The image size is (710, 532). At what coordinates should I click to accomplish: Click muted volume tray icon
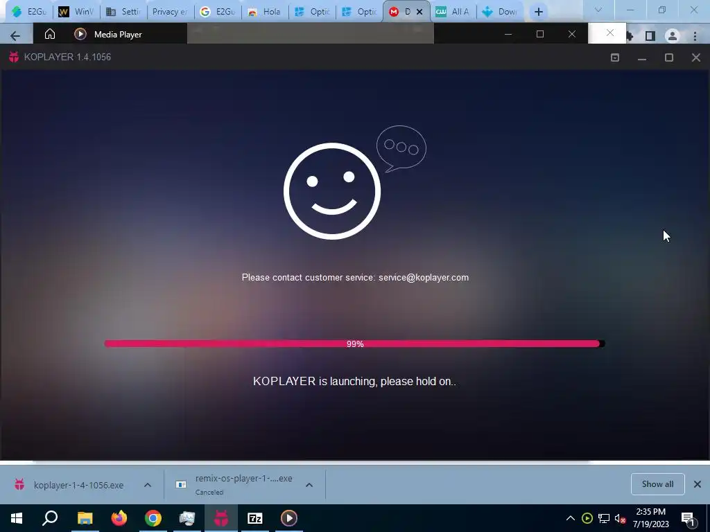621,518
